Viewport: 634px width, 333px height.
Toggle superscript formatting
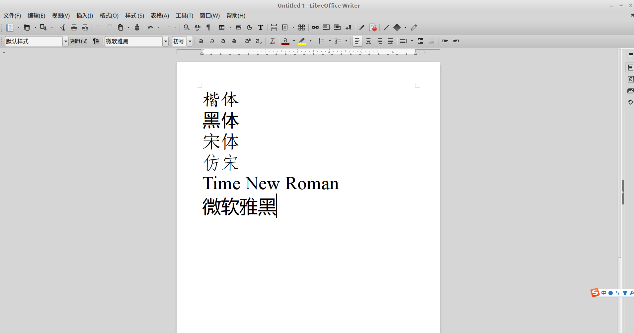pos(248,41)
